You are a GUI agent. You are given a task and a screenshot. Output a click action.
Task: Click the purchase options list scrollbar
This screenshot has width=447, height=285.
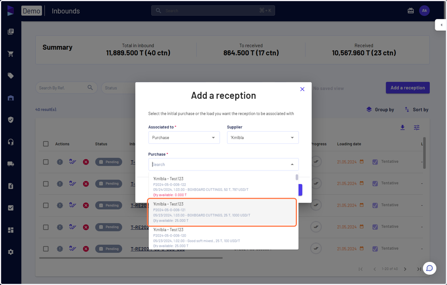[x=297, y=177]
